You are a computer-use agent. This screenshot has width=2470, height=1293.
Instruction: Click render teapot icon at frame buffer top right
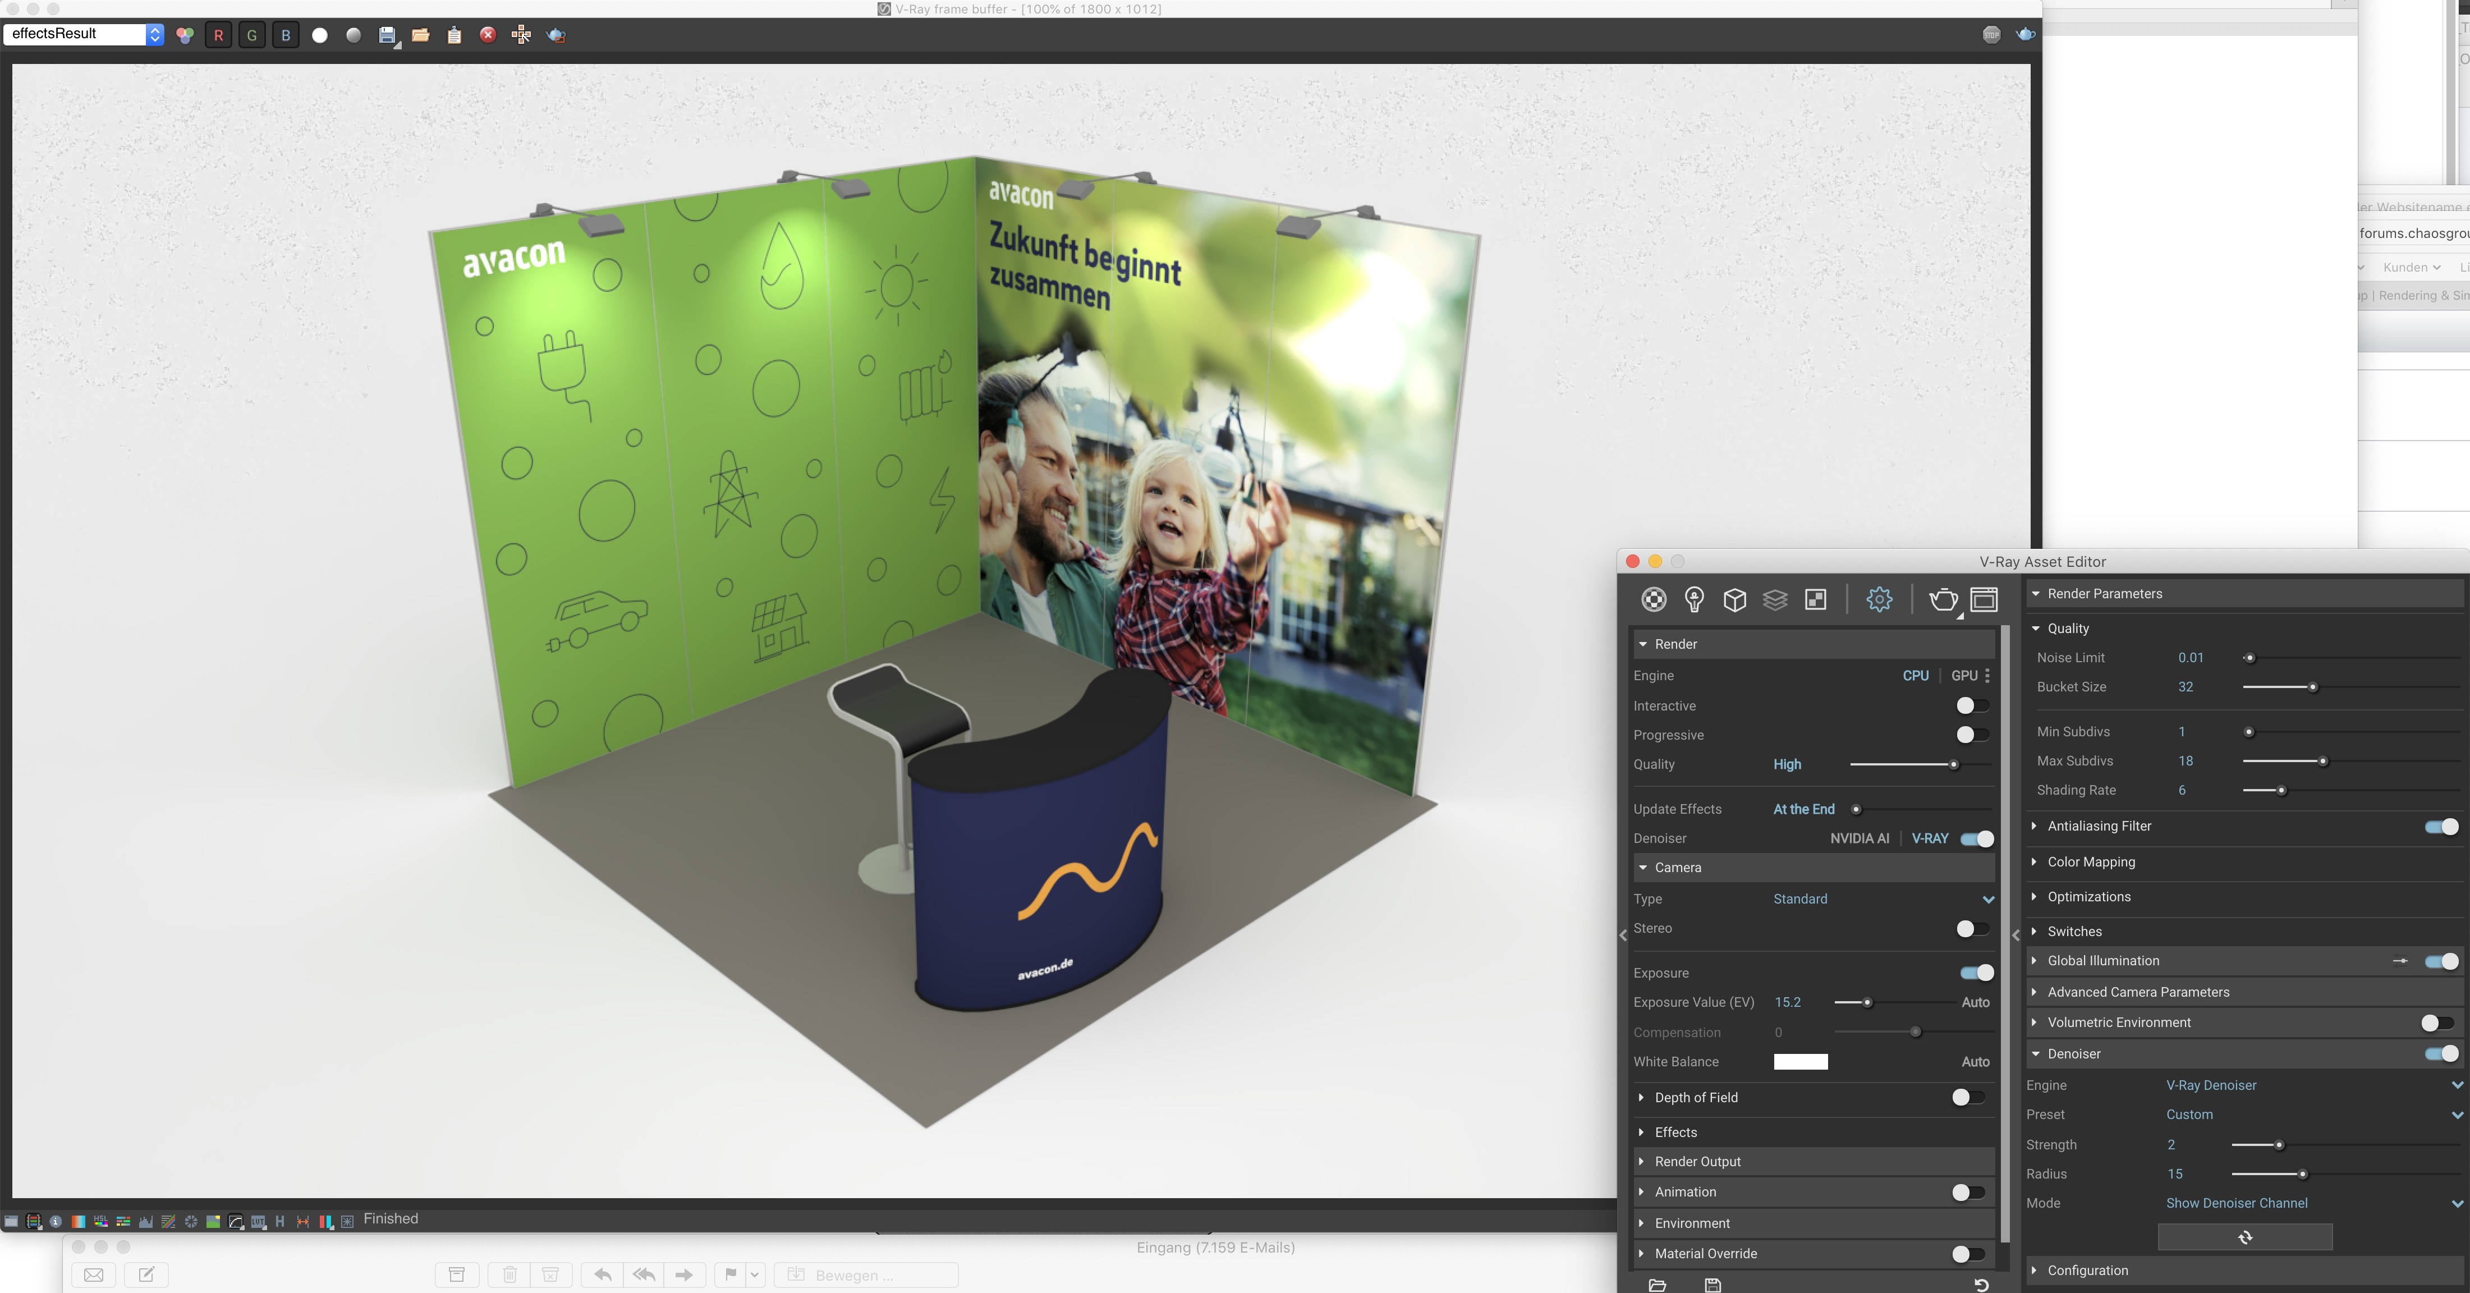[x=2025, y=35]
